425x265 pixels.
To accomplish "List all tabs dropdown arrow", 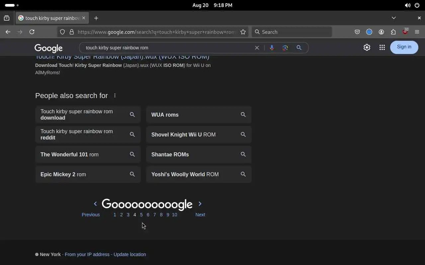I will tap(393, 18).
